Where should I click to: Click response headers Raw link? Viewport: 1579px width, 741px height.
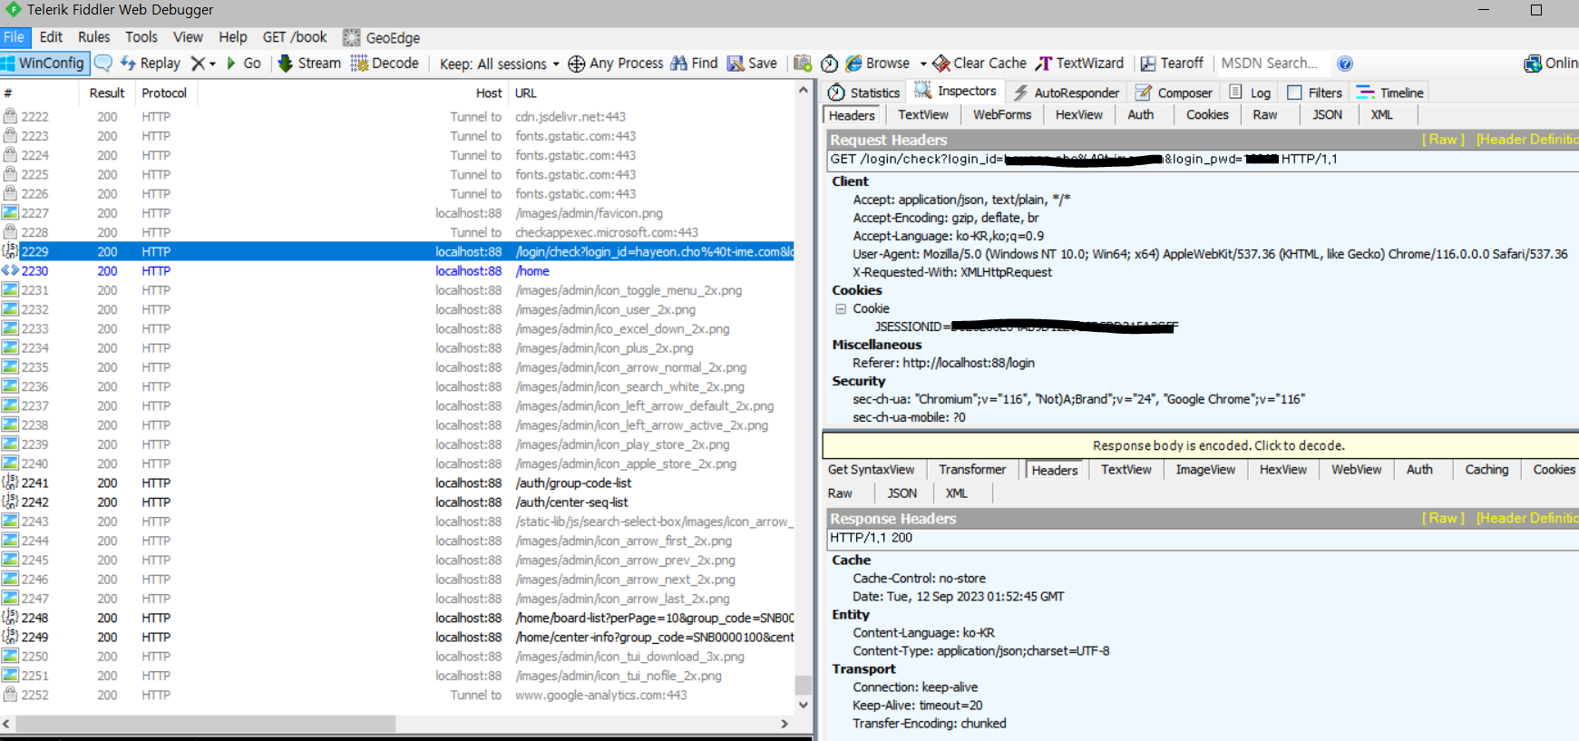coord(1443,518)
